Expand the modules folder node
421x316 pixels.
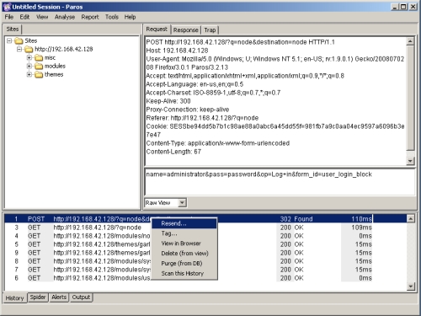[x=29, y=67]
